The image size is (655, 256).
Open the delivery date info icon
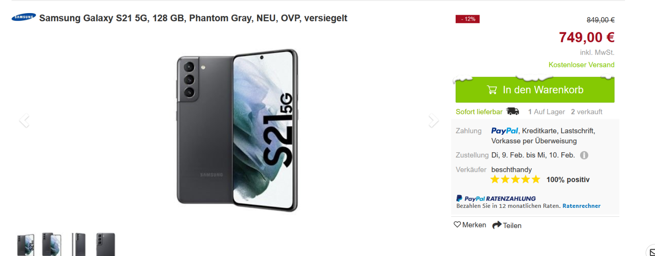[x=584, y=155]
